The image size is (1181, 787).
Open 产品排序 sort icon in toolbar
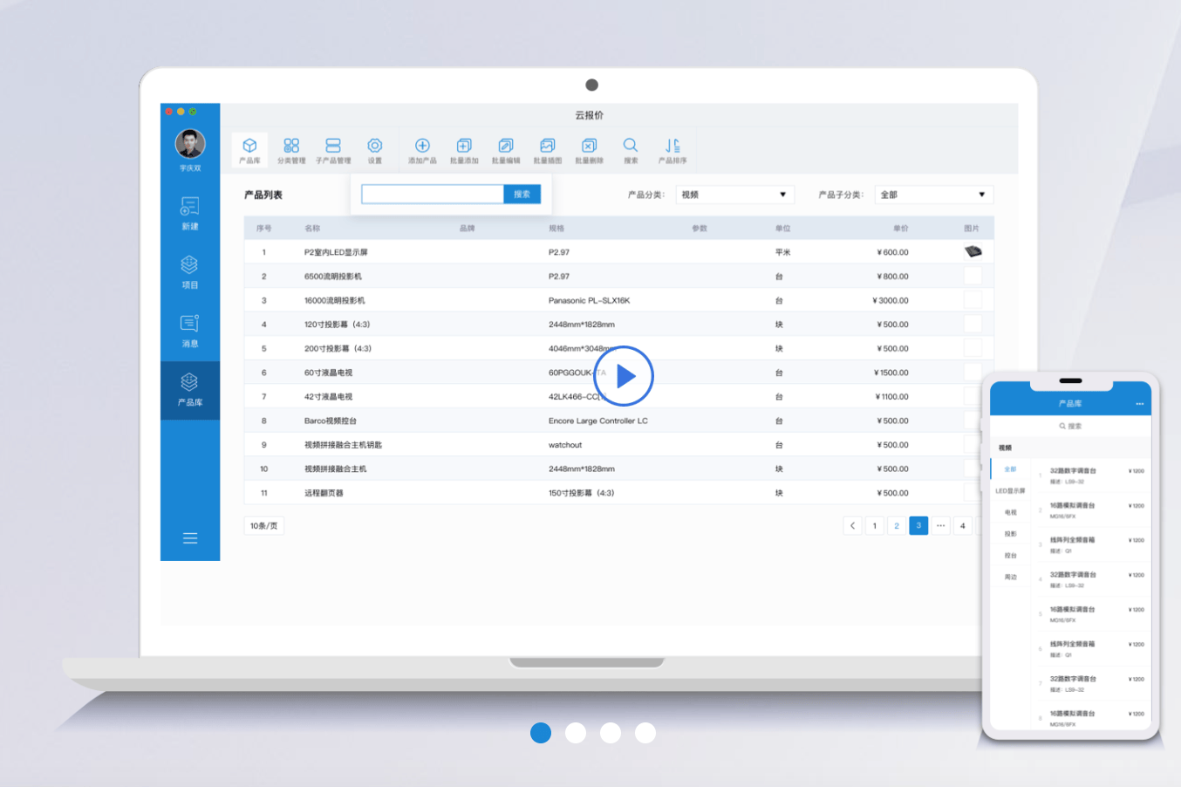672,150
